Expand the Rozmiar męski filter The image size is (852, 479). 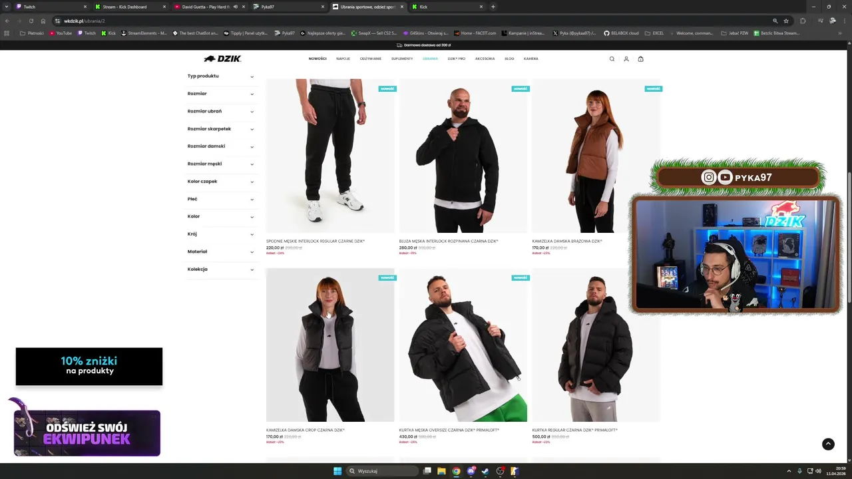pyautogui.click(x=220, y=164)
